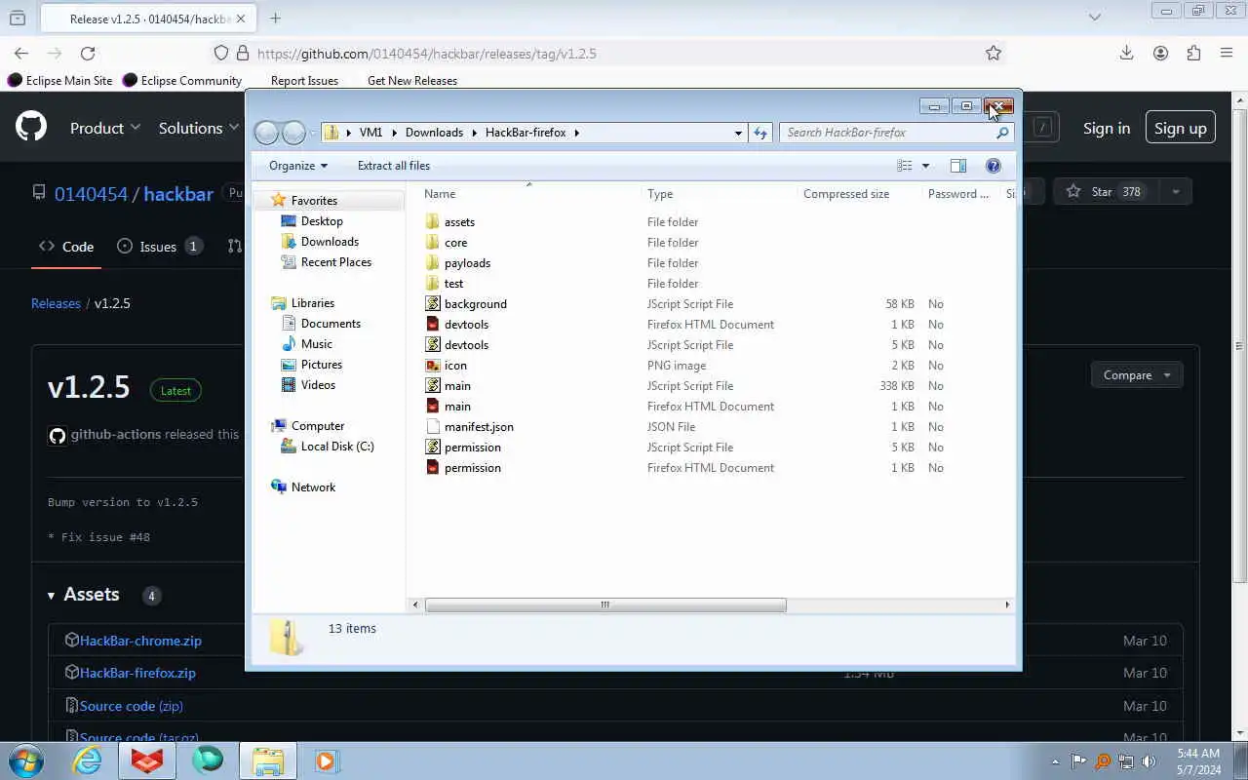Open Code tab on GitHub
The height and width of the screenshot is (780, 1248).
click(66, 247)
